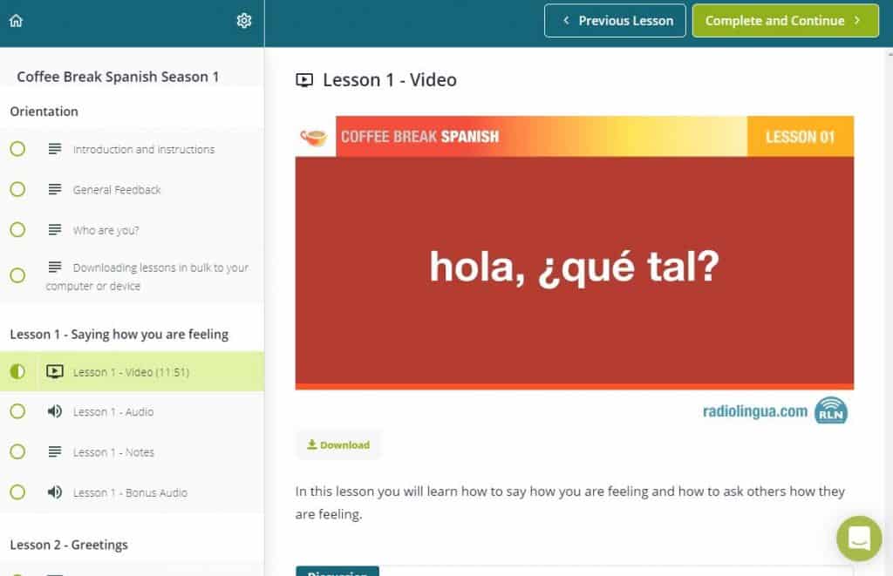This screenshot has height=576, width=893.
Task: Open the settings gear
Action: coord(245,19)
